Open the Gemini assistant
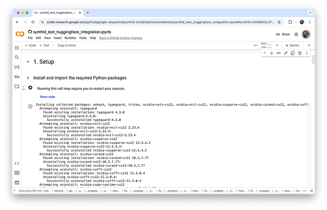The width and height of the screenshot is (327, 210). [292, 45]
